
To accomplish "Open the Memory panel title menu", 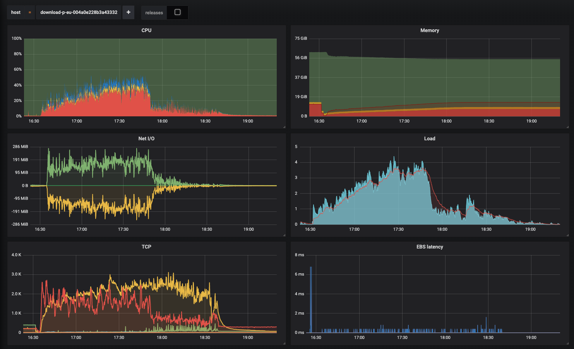I will click(430, 30).
